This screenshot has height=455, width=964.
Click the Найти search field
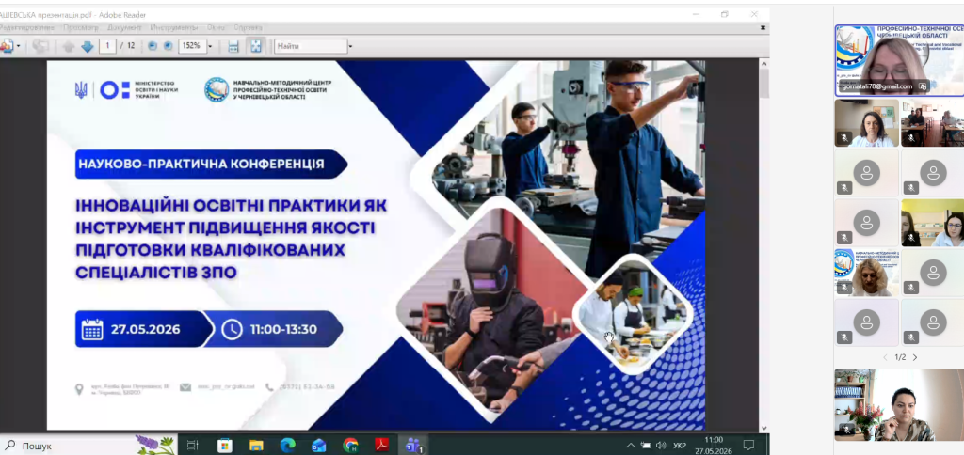point(311,46)
